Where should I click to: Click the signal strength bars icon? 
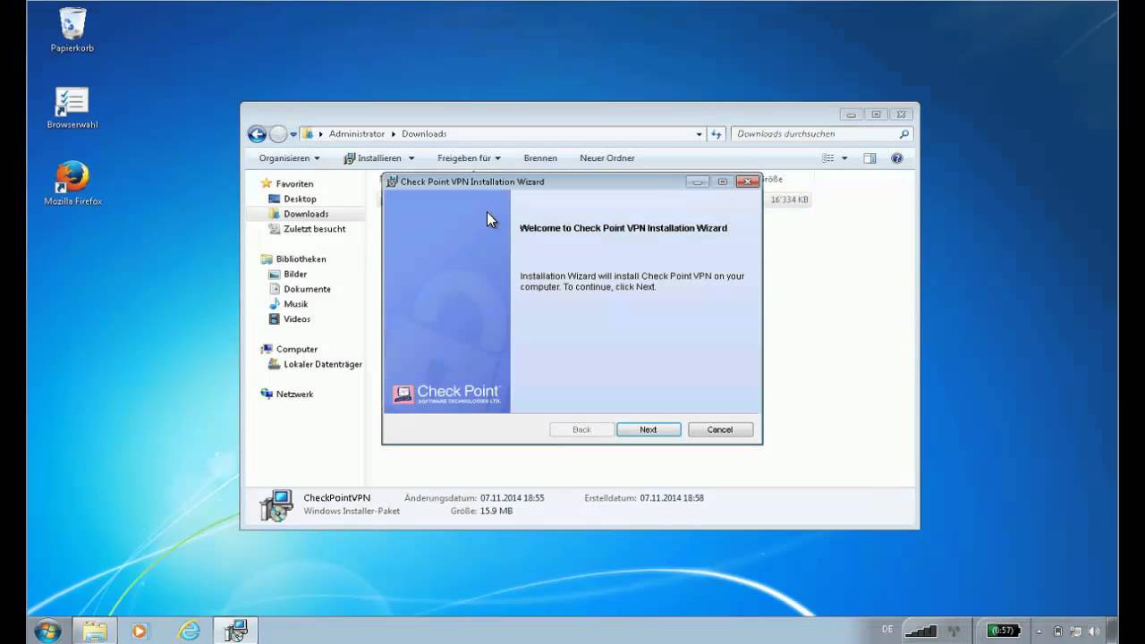click(922, 631)
